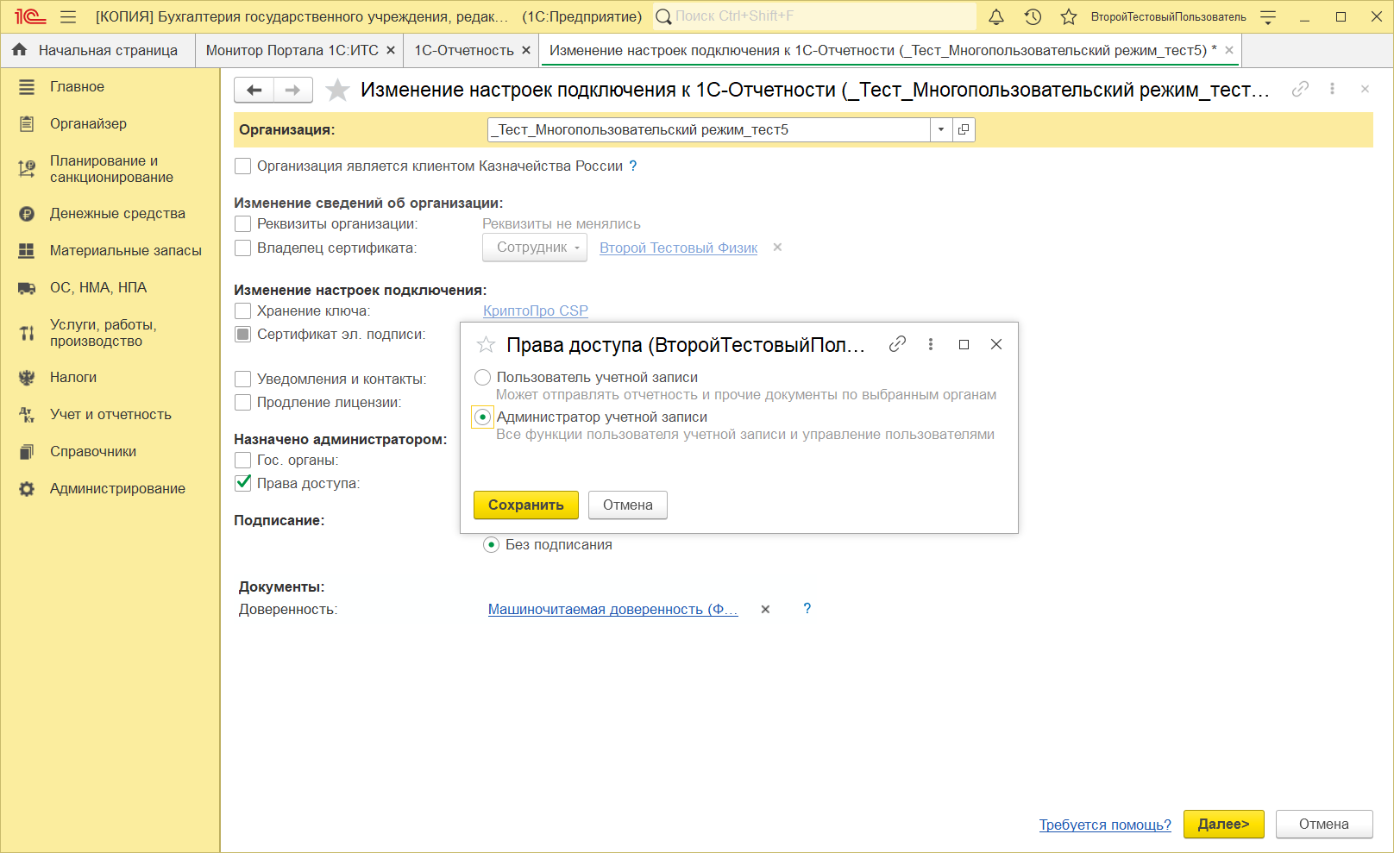The height and width of the screenshot is (853, 1394).
Task: Open the 1C main menu logo
Action: 29,16
